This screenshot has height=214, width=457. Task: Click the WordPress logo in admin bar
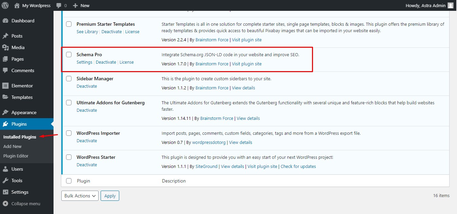click(x=5, y=5)
